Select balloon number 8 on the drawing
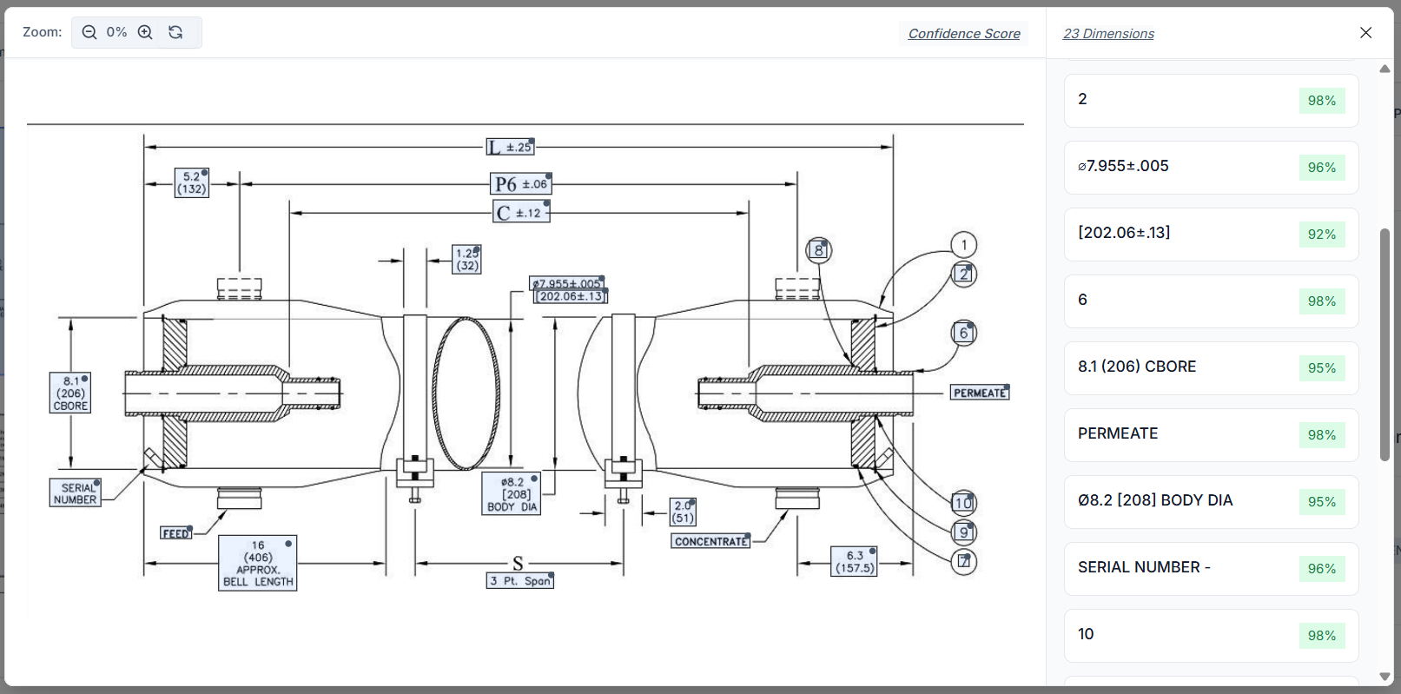The height and width of the screenshot is (694, 1401). click(818, 251)
